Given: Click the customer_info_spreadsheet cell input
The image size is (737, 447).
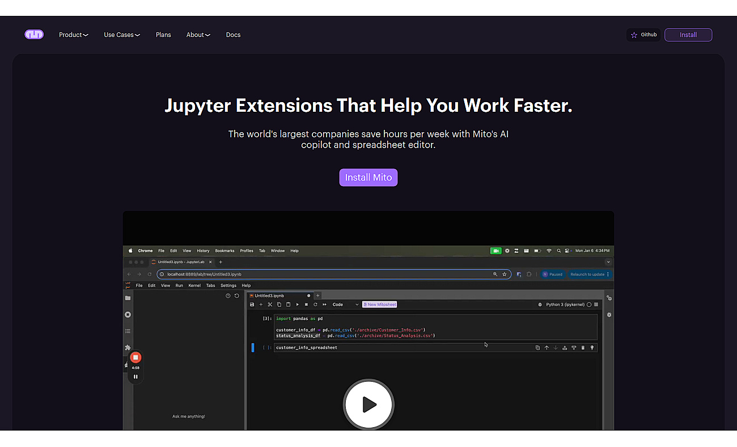Looking at the screenshot, I should coord(435,348).
